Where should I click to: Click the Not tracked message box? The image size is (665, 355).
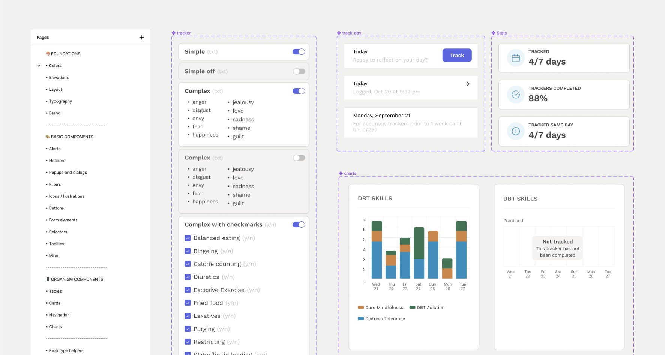click(558, 248)
